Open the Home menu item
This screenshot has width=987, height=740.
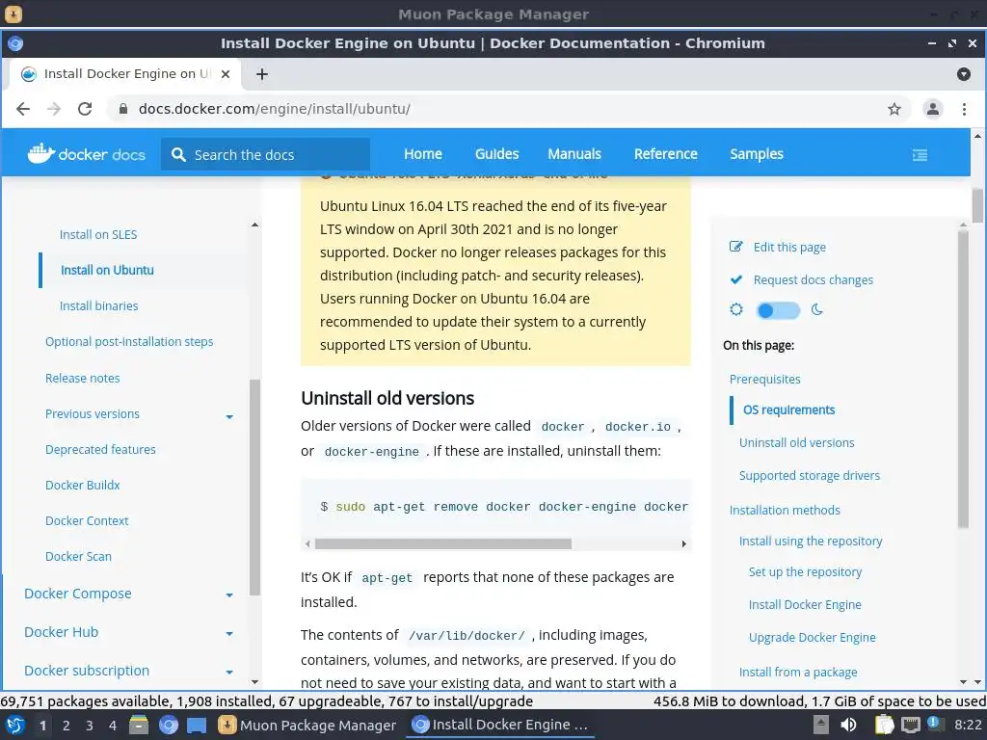click(423, 154)
